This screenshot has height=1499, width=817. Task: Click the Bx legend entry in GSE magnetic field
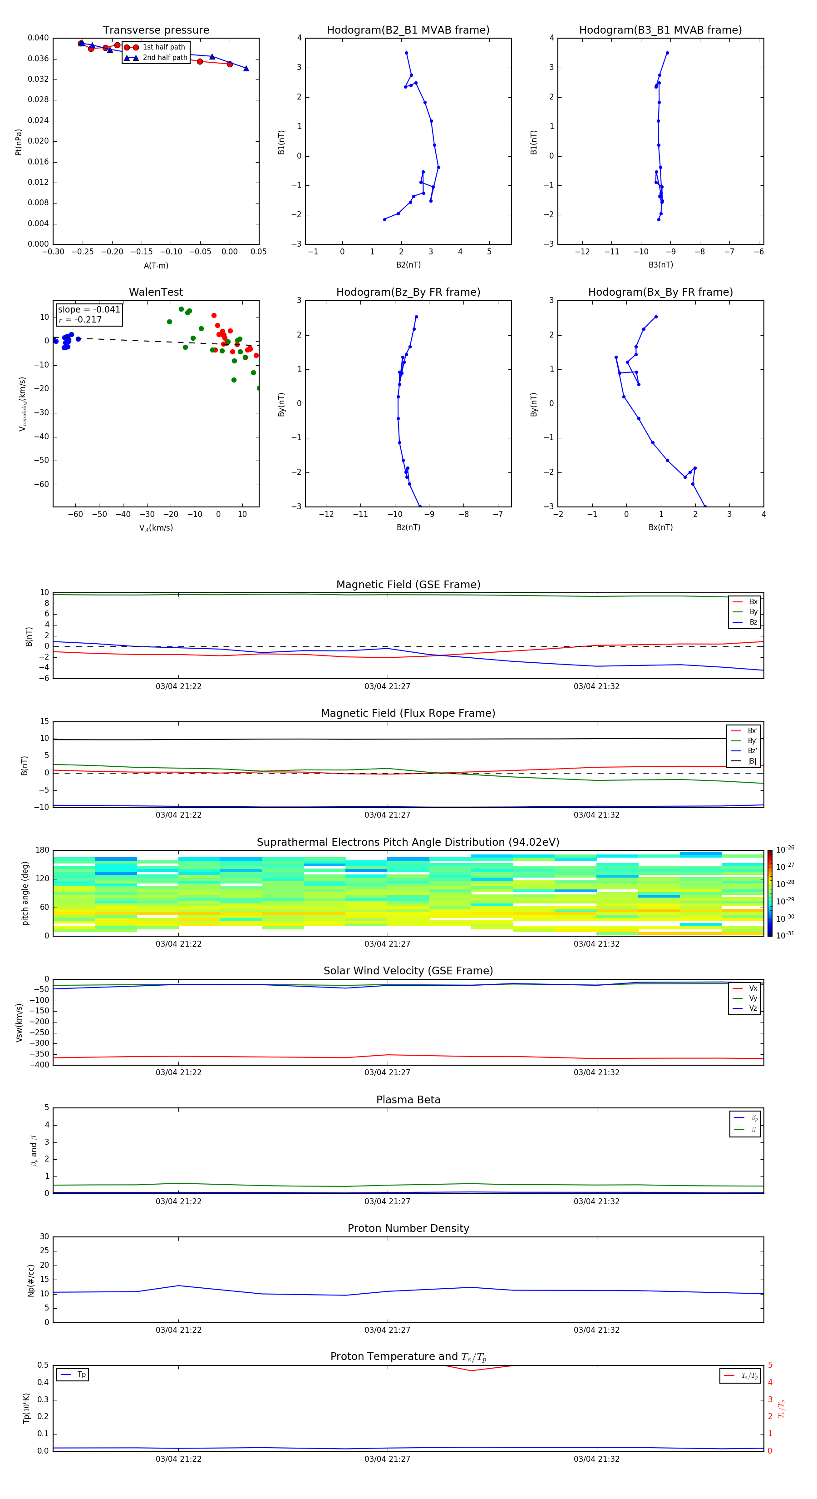(x=745, y=602)
